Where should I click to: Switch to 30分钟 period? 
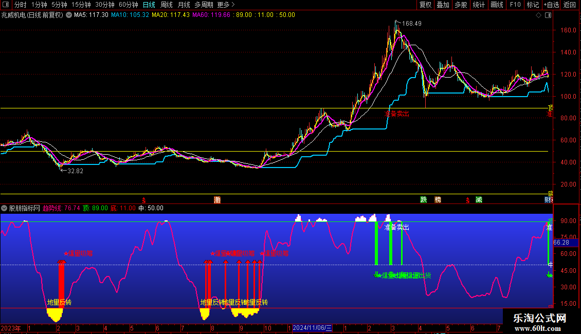[104, 5]
